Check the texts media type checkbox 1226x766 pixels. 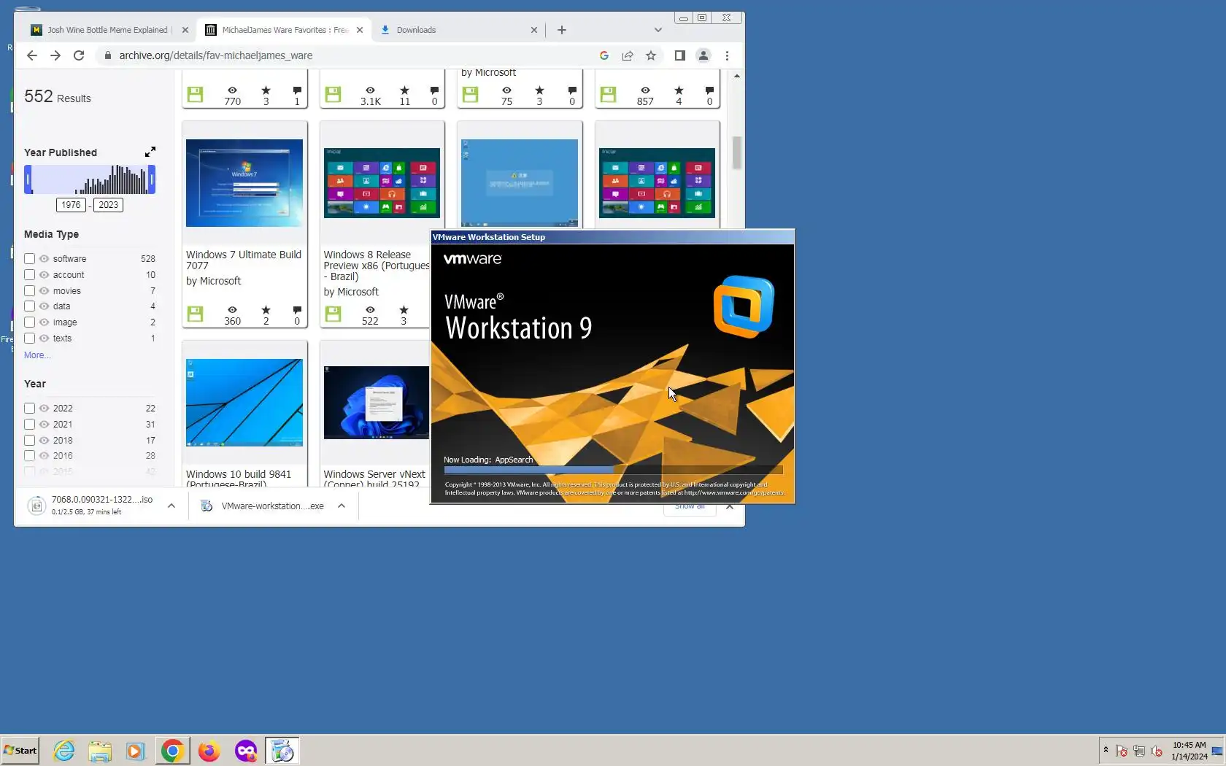click(x=30, y=338)
